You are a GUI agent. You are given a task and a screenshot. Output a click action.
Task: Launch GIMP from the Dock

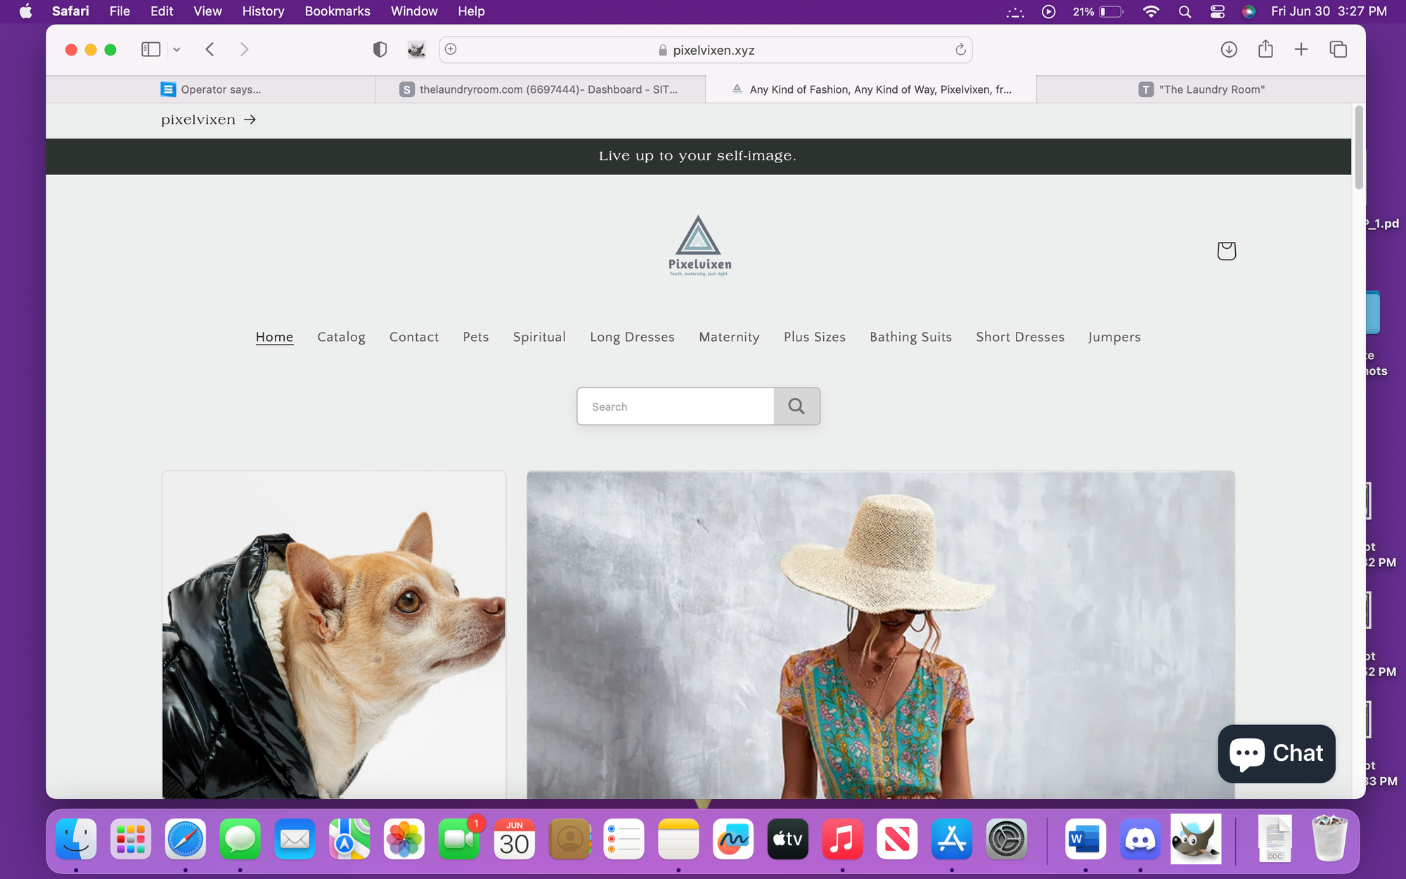pos(1196,839)
